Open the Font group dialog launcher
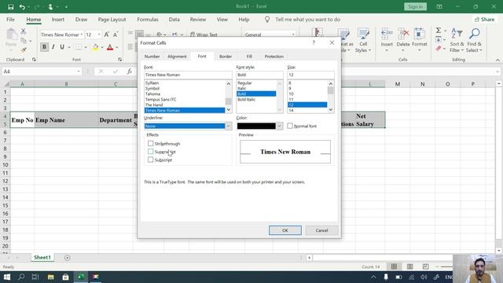Image resolution: width=503 pixels, height=283 pixels. click(x=119, y=60)
